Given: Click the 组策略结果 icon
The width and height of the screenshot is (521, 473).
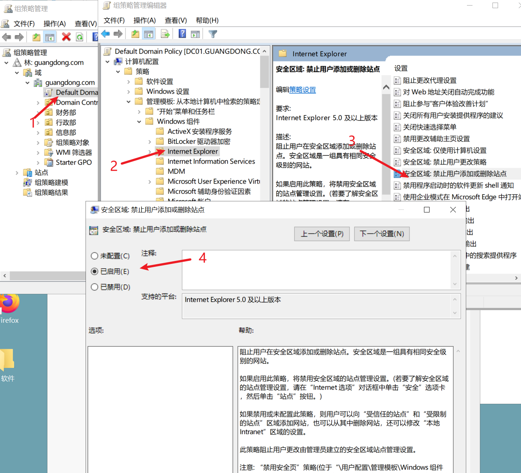Looking at the screenshot, I should 27,192.
